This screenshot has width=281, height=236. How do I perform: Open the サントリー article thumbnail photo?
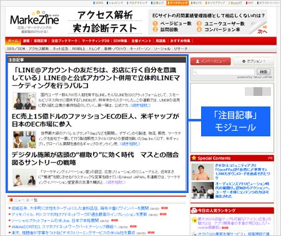coord(24,177)
